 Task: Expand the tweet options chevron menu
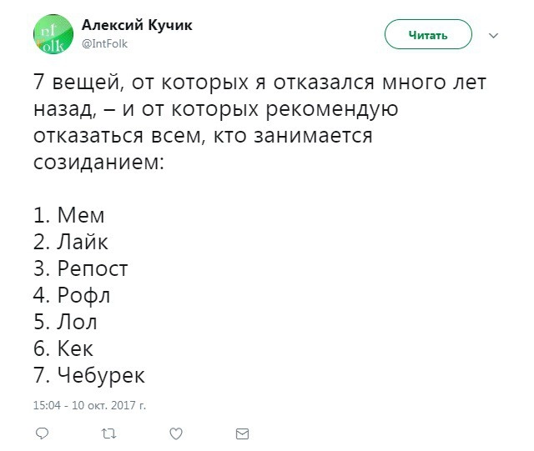pos(492,36)
